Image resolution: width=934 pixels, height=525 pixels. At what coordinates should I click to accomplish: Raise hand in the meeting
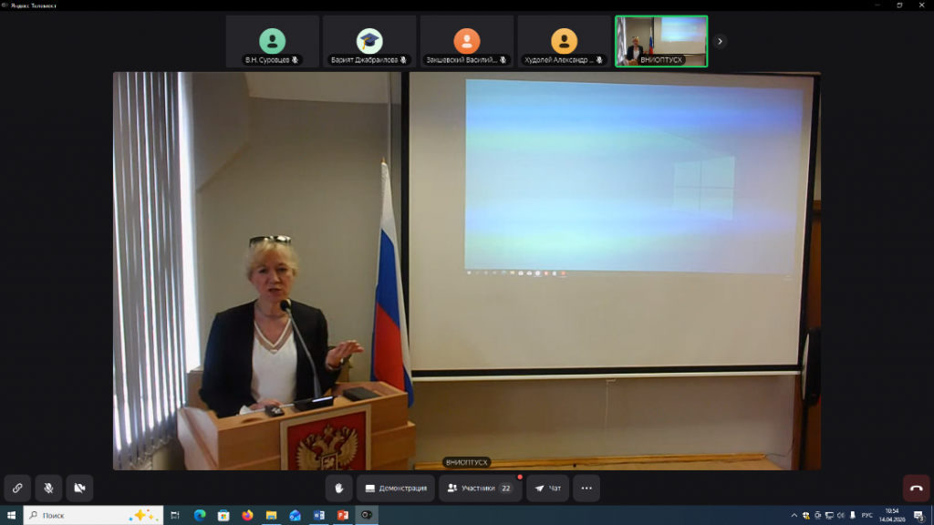coord(338,488)
